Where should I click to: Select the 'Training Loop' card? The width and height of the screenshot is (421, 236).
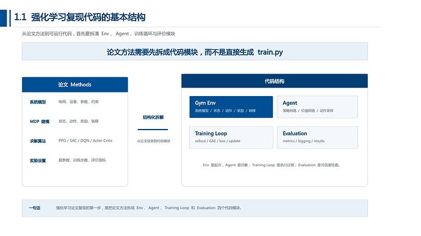coord(231,137)
